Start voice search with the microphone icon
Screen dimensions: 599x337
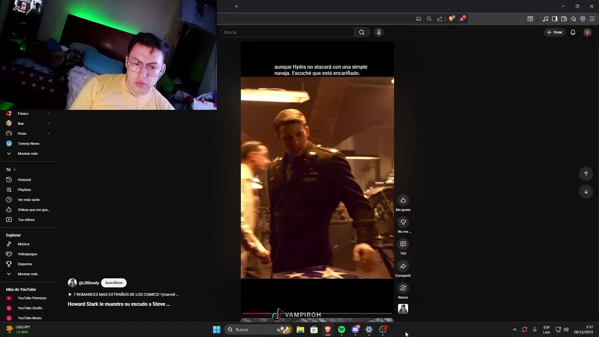tap(379, 32)
